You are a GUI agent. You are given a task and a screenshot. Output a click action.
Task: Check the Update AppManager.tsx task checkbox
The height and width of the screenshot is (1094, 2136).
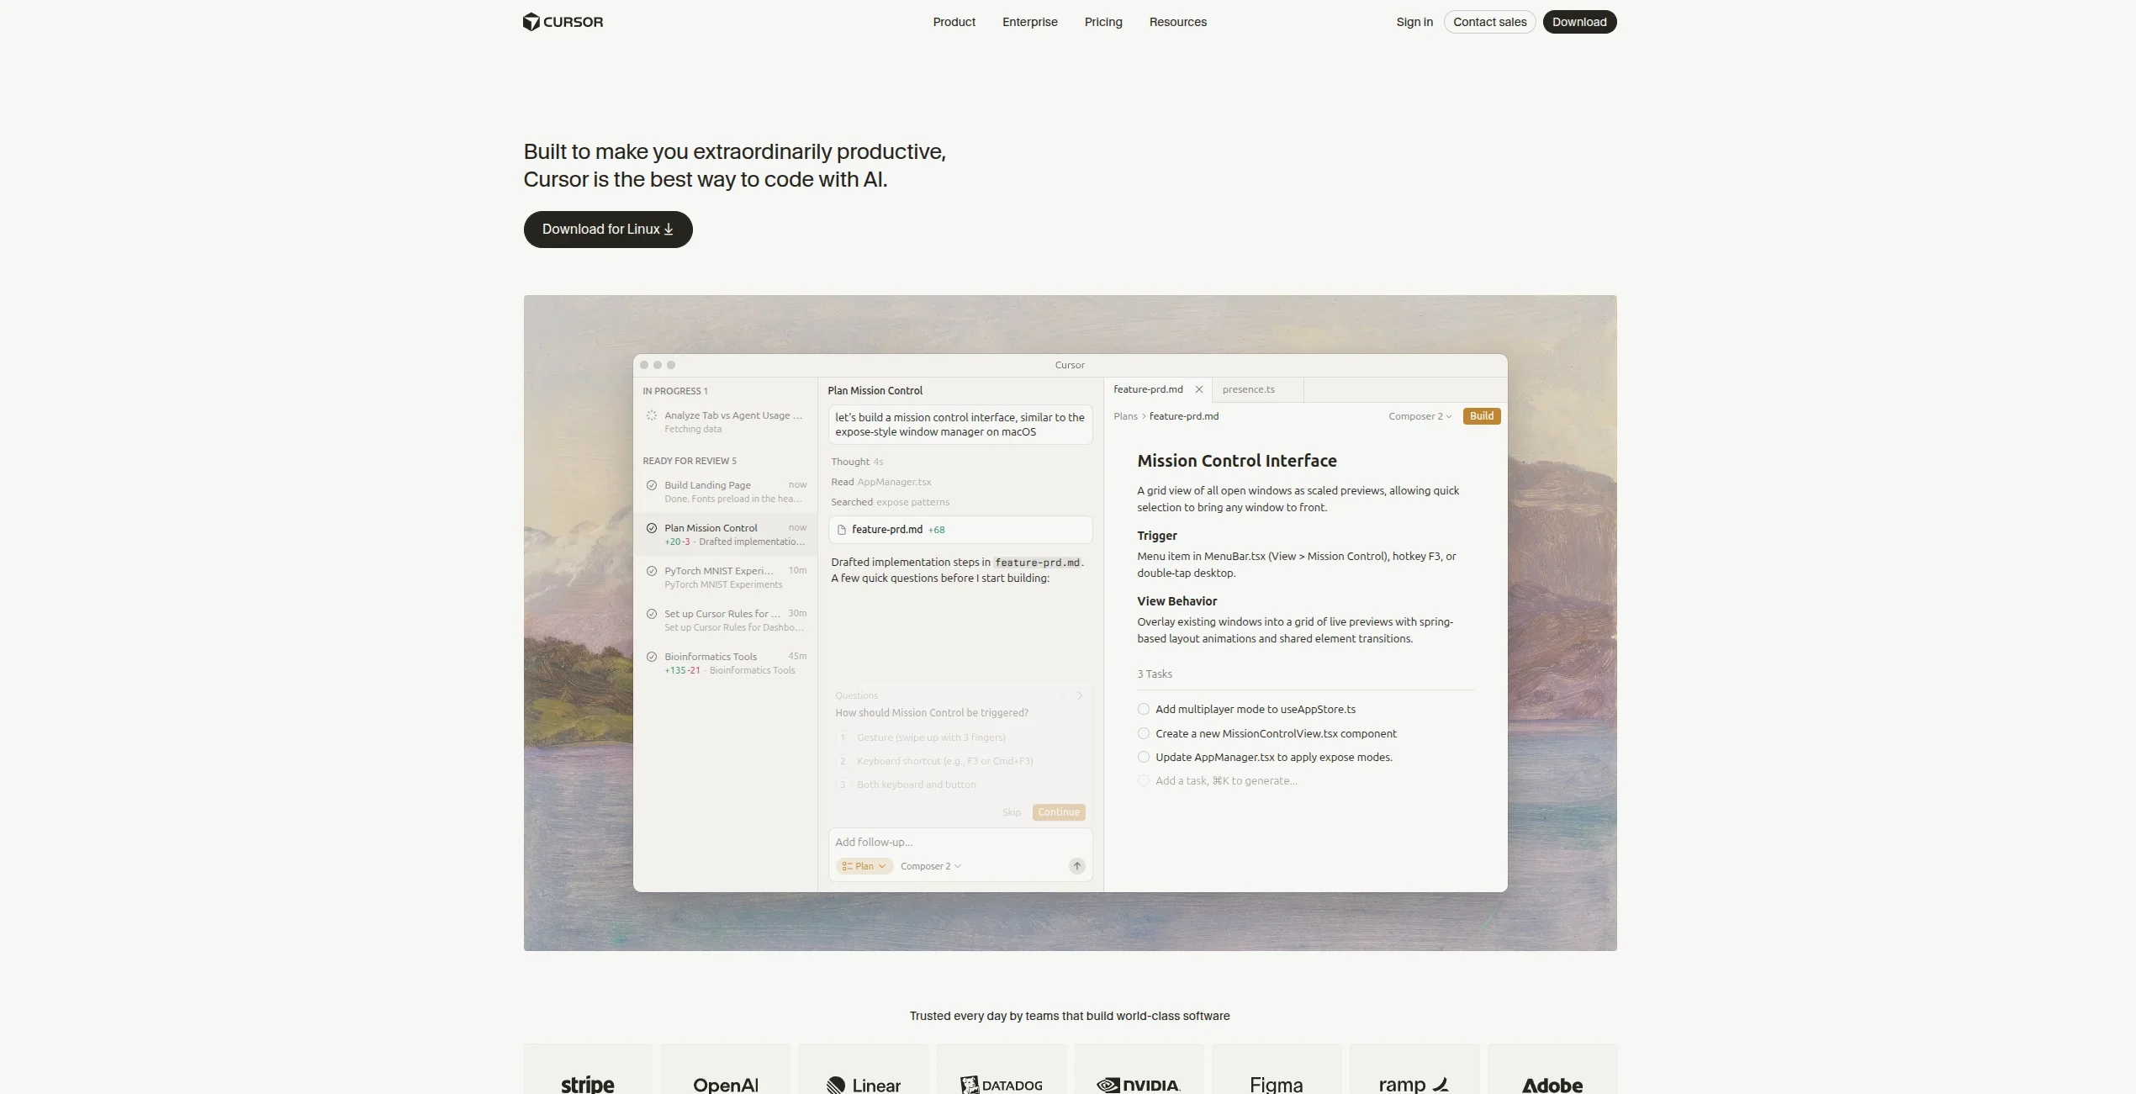1142,757
